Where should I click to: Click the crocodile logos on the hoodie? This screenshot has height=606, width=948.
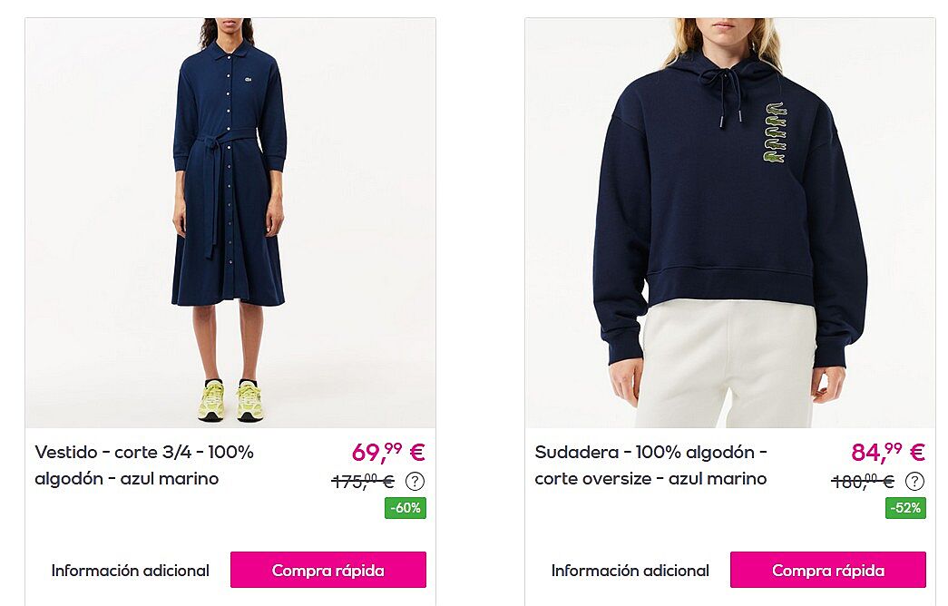tap(775, 132)
